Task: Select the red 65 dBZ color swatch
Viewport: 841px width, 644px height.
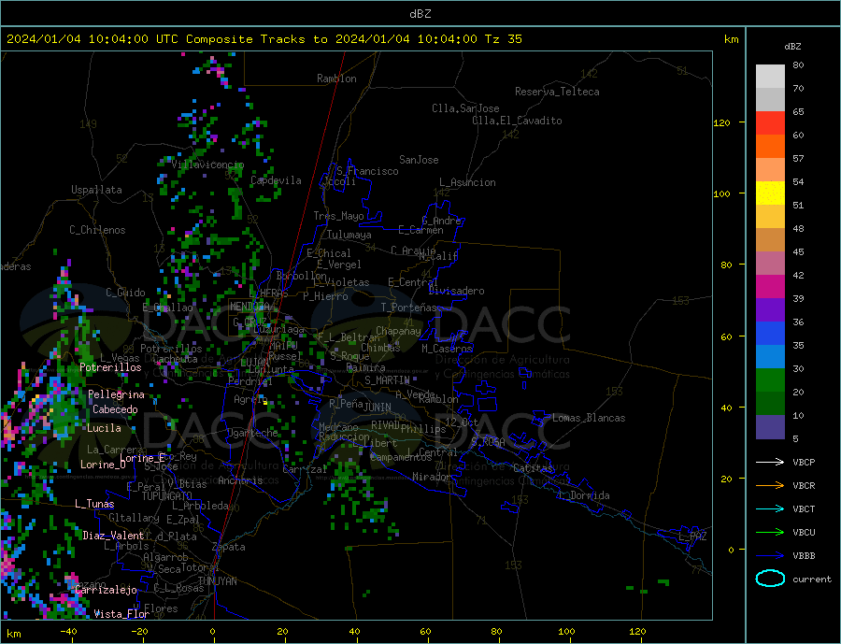Action: [x=770, y=122]
